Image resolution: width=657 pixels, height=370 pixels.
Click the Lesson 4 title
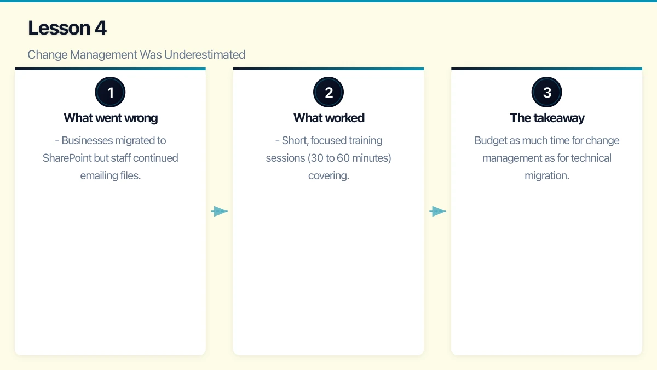pos(67,27)
